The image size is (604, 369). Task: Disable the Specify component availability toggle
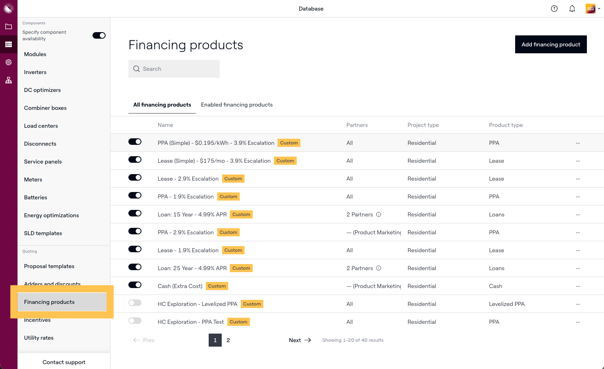99,35
